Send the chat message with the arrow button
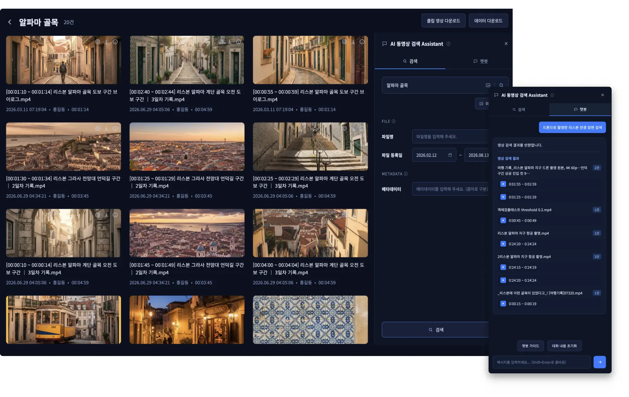The image size is (629, 397). (599, 362)
